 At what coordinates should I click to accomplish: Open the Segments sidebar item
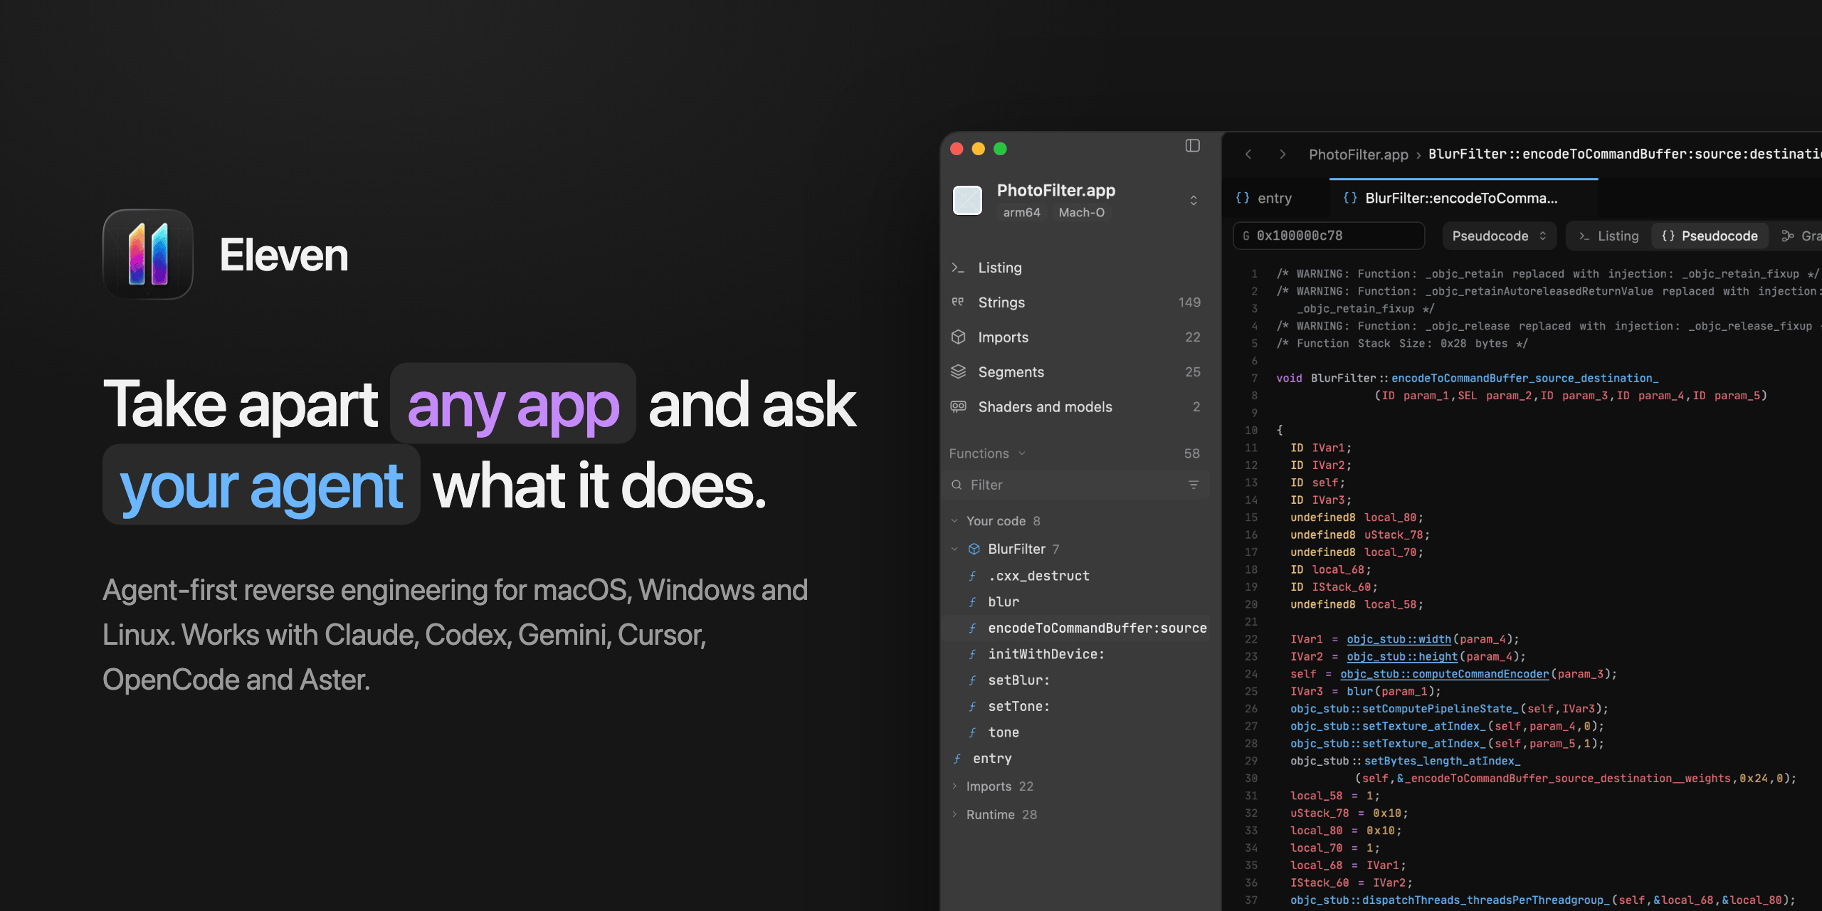[x=1075, y=372]
